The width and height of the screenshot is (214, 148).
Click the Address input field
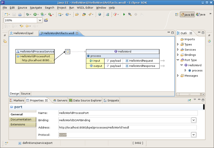tap(127, 127)
